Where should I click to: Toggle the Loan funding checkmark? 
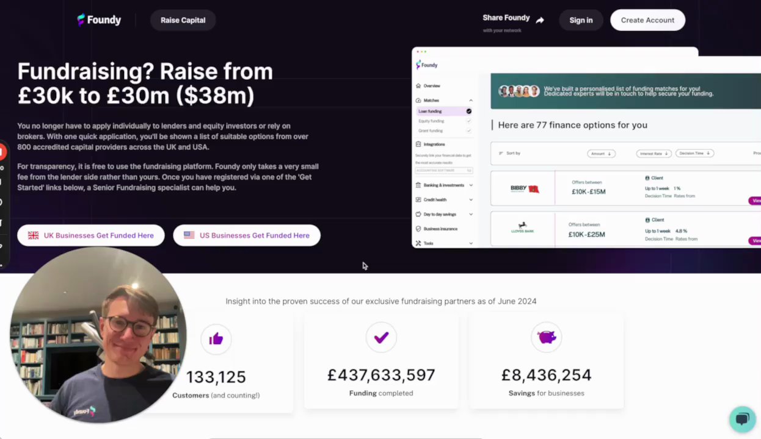pos(468,112)
